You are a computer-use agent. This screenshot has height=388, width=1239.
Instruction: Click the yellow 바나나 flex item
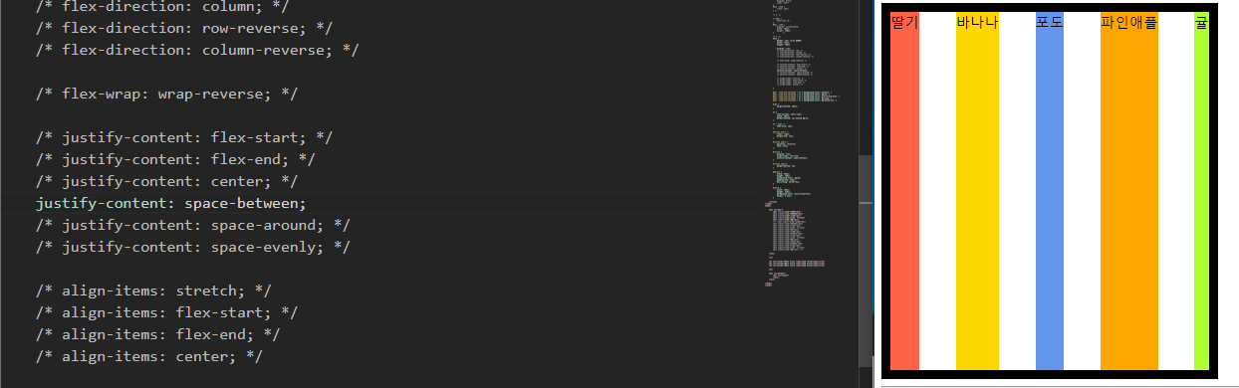coord(977,190)
